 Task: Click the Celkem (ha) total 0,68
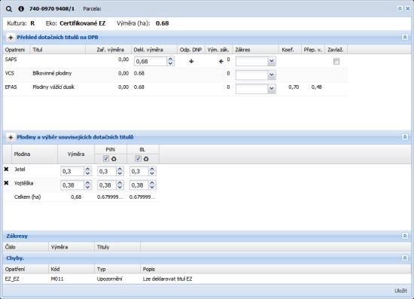(76, 197)
